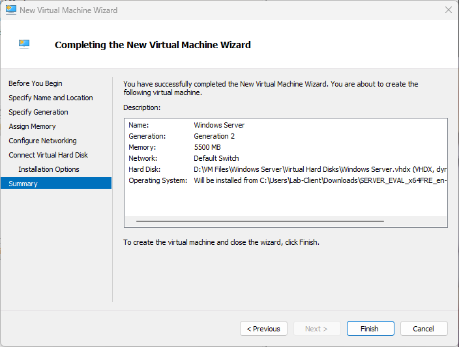
Task: Click the wizard icon in the title bar
Action: [x=10, y=10]
